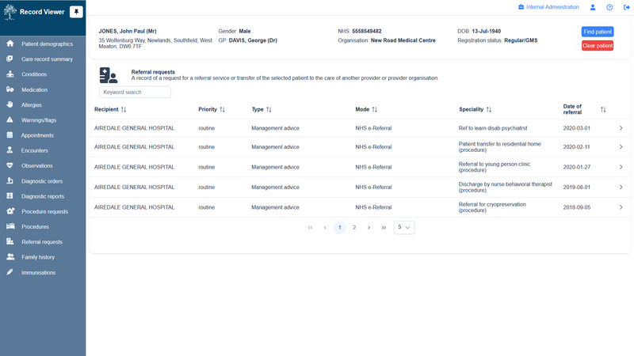Image resolution: width=634 pixels, height=356 pixels.
Task: Open Internal Administration link
Action: [x=552, y=7]
